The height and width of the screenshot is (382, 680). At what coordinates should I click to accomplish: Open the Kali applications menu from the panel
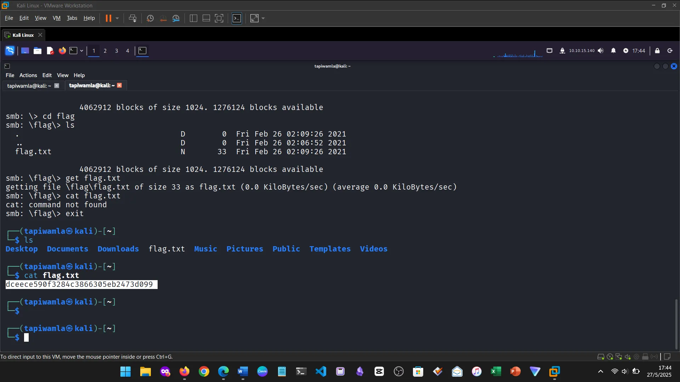click(10, 51)
